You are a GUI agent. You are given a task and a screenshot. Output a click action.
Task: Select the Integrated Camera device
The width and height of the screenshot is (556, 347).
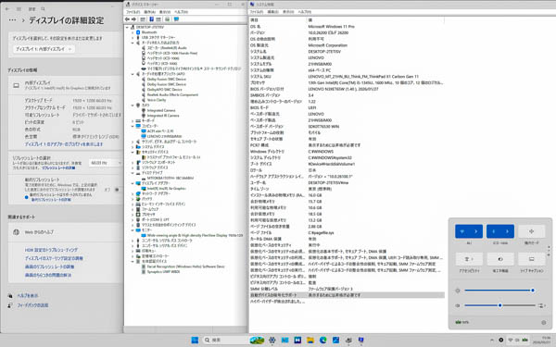(161, 110)
